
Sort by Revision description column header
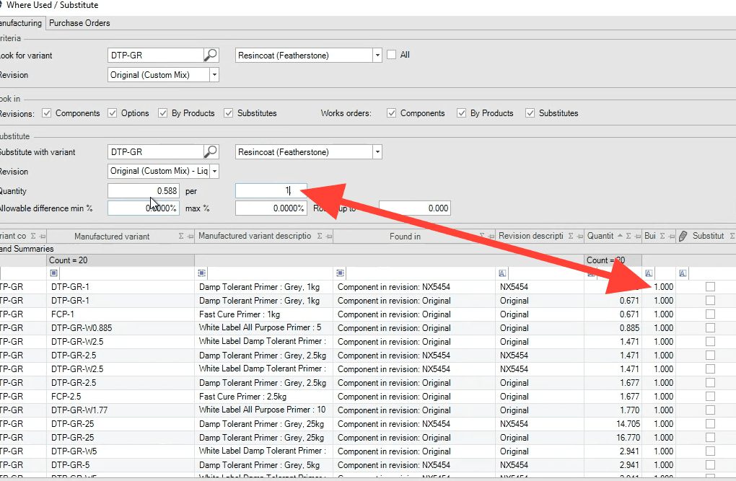pos(531,236)
